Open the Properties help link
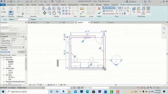 click(5, 52)
